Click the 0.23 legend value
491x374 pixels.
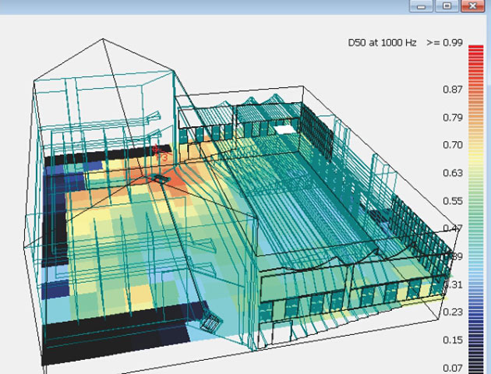coord(452,312)
